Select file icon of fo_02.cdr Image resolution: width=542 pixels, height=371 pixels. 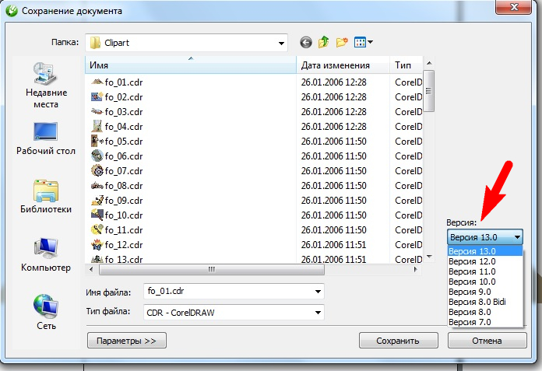point(97,97)
